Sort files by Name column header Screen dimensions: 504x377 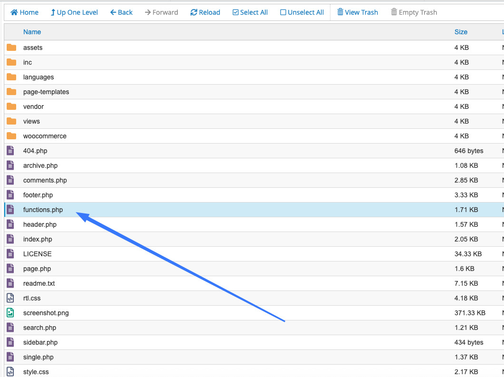(x=32, y=32)
